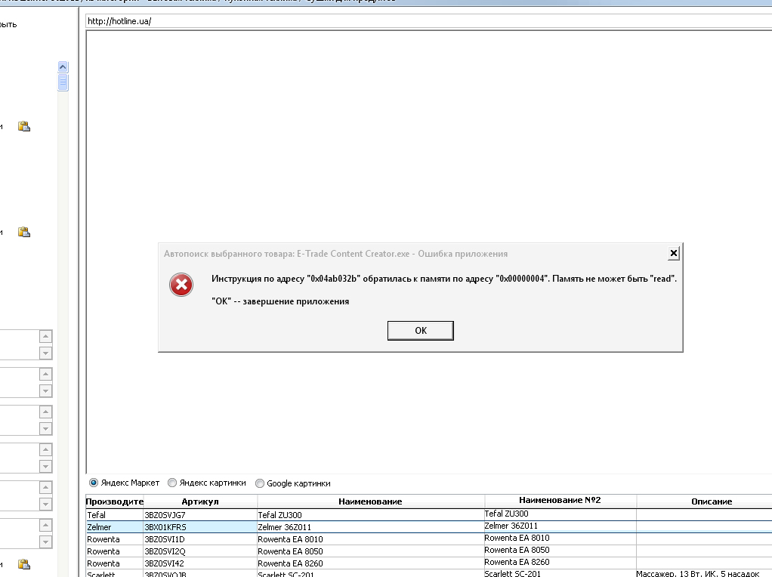The width and height of the screenshot is (772, 577).
Task: Click the red error icon in the dialog
Action: 181,285
